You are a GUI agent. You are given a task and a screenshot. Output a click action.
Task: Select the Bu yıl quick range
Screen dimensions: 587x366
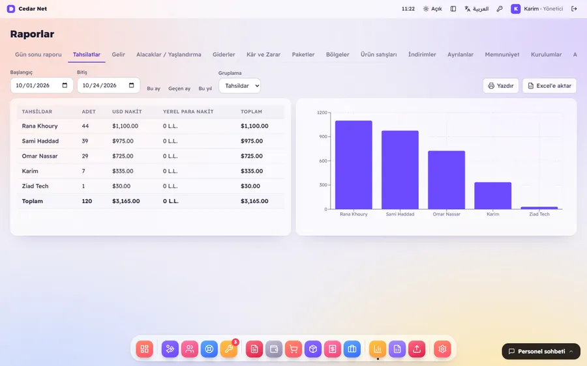[x=205, y=89]
